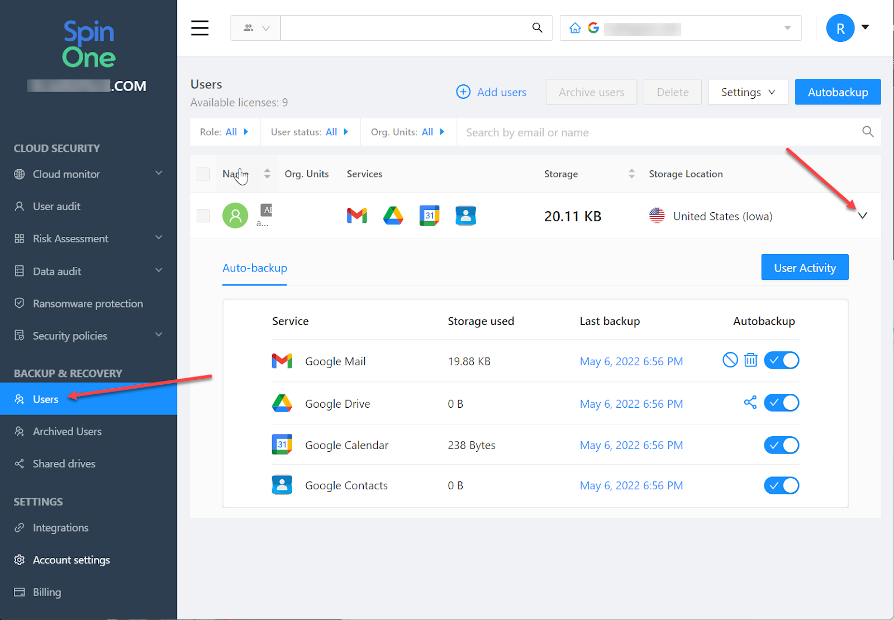Image resolution: width=894 pixels, height=620 pixels.
Task: Click the Google Contacts service icon
Action: (x=465, y=216)
